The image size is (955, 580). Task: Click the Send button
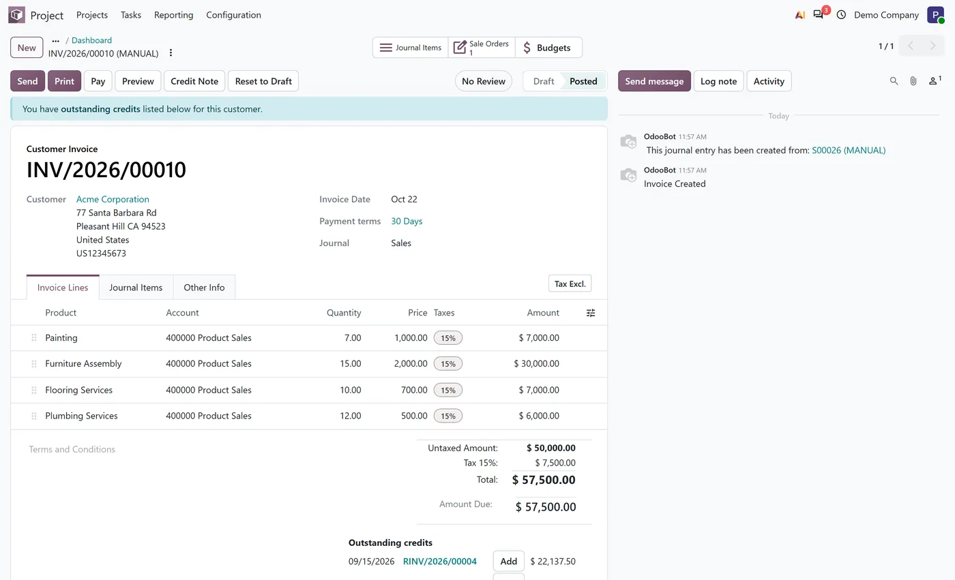27,81
